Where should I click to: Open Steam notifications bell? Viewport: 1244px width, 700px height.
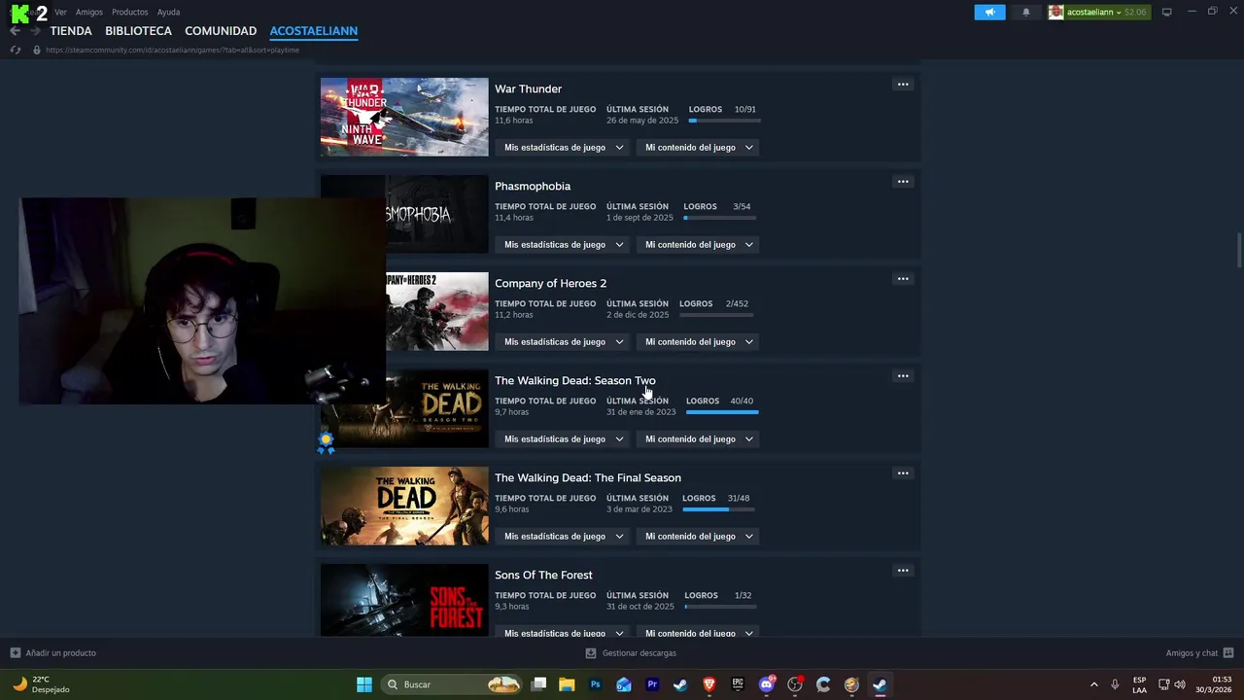pyautogui.click(x=1025, y=12)
